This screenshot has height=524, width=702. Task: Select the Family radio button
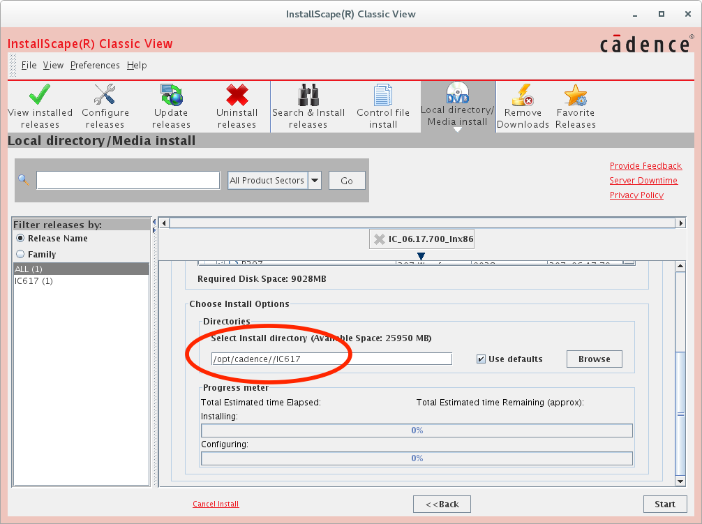20,254
